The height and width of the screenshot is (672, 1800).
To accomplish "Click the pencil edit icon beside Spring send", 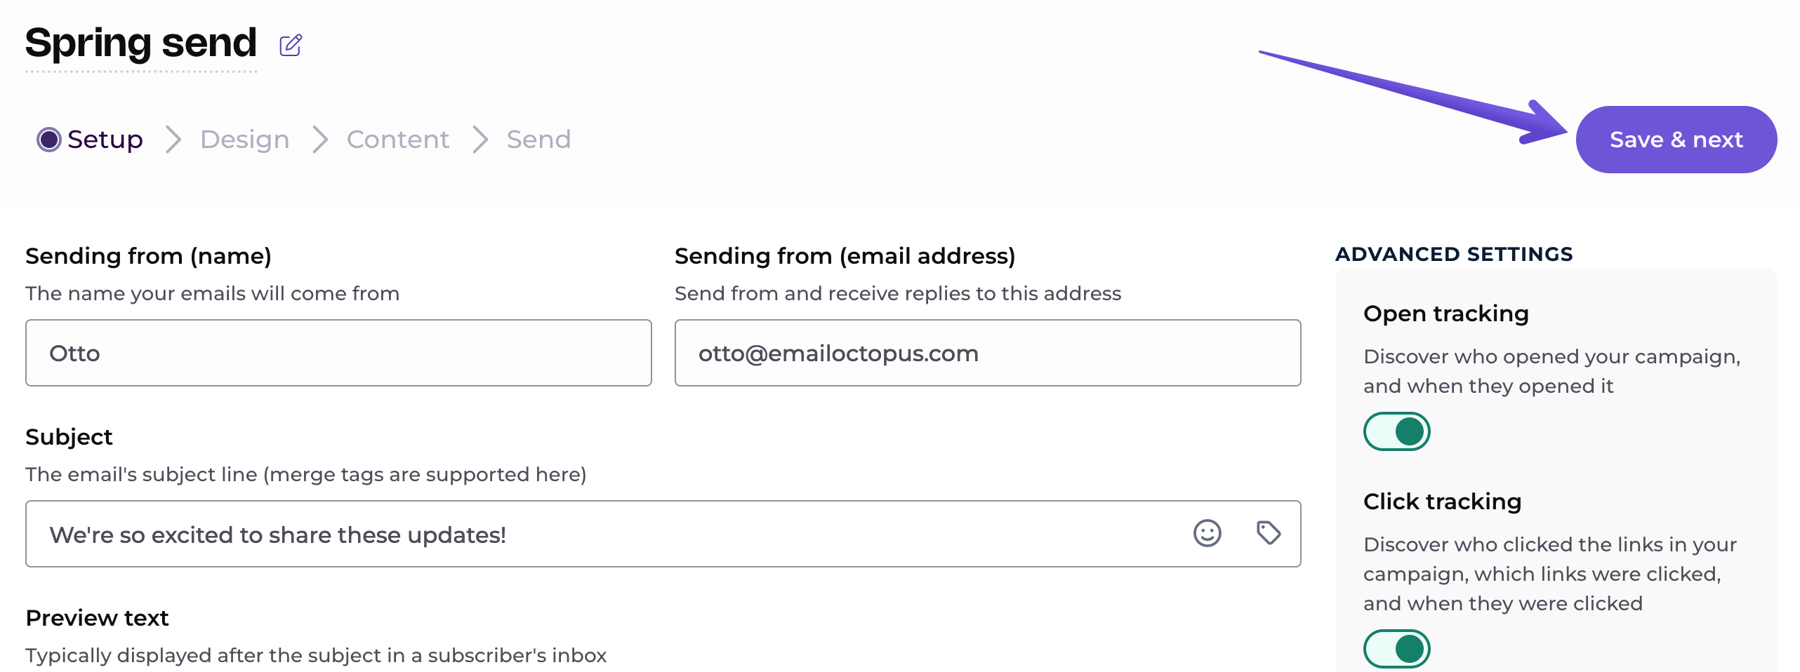I will tap(291, 46).
